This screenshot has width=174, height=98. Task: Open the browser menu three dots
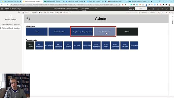172,5
